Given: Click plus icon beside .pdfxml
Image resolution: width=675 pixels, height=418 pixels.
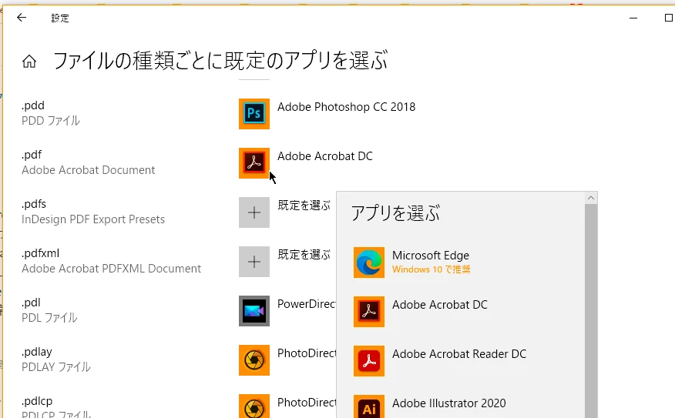Looking at the screenshot, I should click(254, 262).
